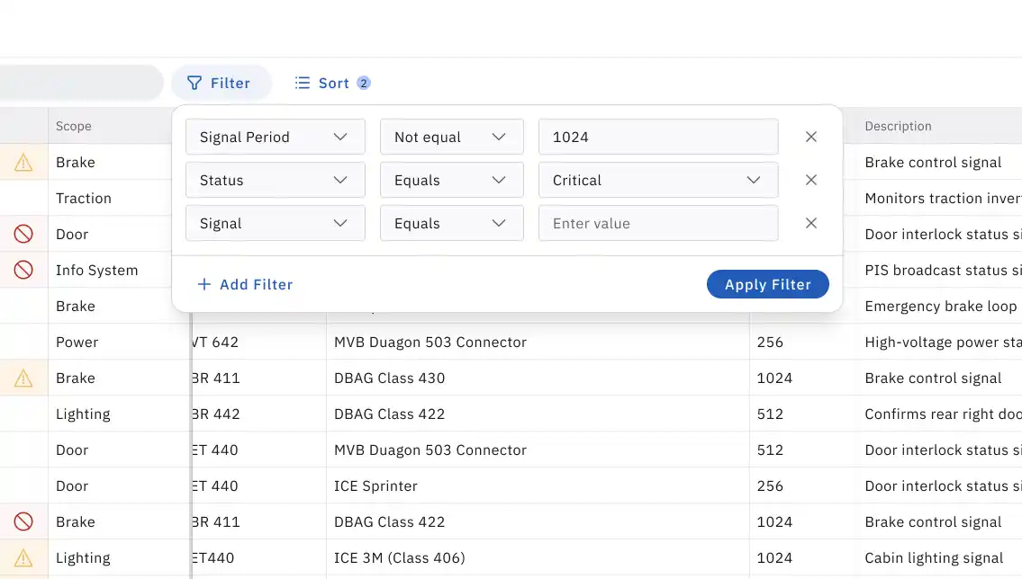The width and height of the screenshot is (1022, 579).
Task: Select the PIS broadcast status description
Action: [x=943, y=270]
